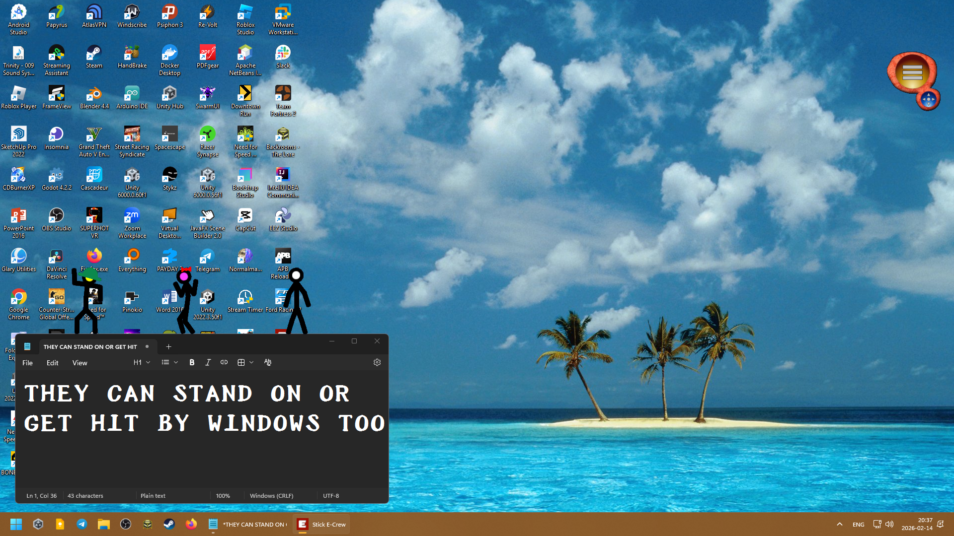Click the orange hamburger menu widget
The width and height of the screenshot is (954, 536).
[x=912, y=73]
